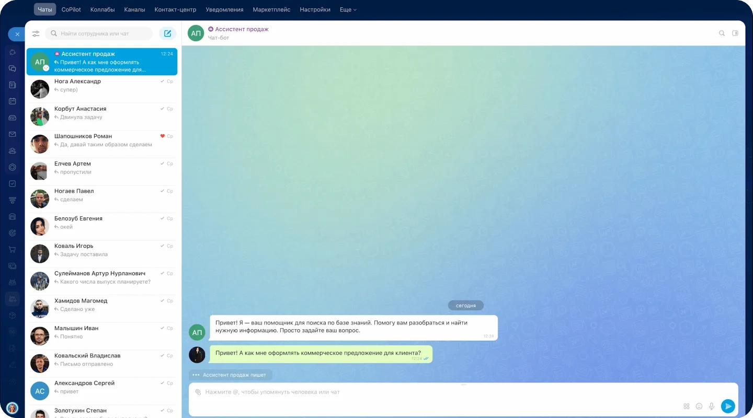Toggle the chat right sidebar panel
Image resolution: width=753 pixels, height=418 pixels.
(735, 33)
